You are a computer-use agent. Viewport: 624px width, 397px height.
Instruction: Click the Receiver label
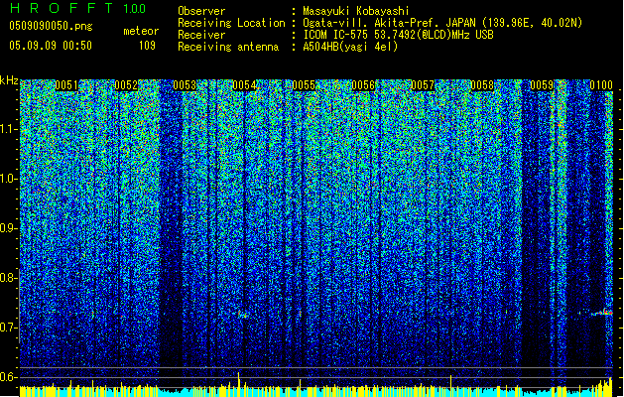coord(201,35)
